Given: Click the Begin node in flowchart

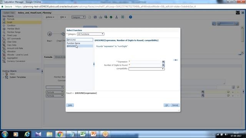Looking at the screenshot, I should (x=50, y=34).
